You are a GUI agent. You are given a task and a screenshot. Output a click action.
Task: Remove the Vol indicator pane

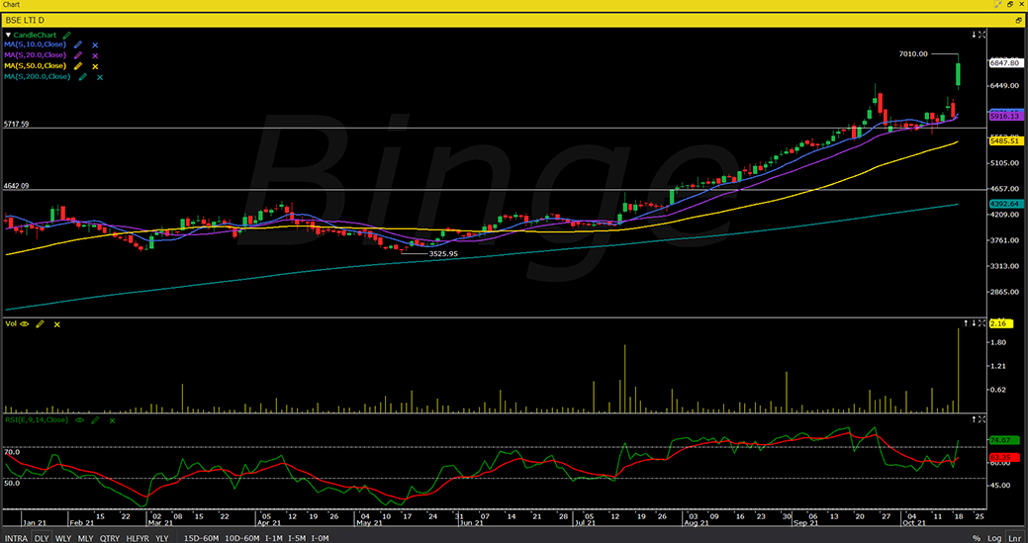pyautogui.click(x=57, y=323)
